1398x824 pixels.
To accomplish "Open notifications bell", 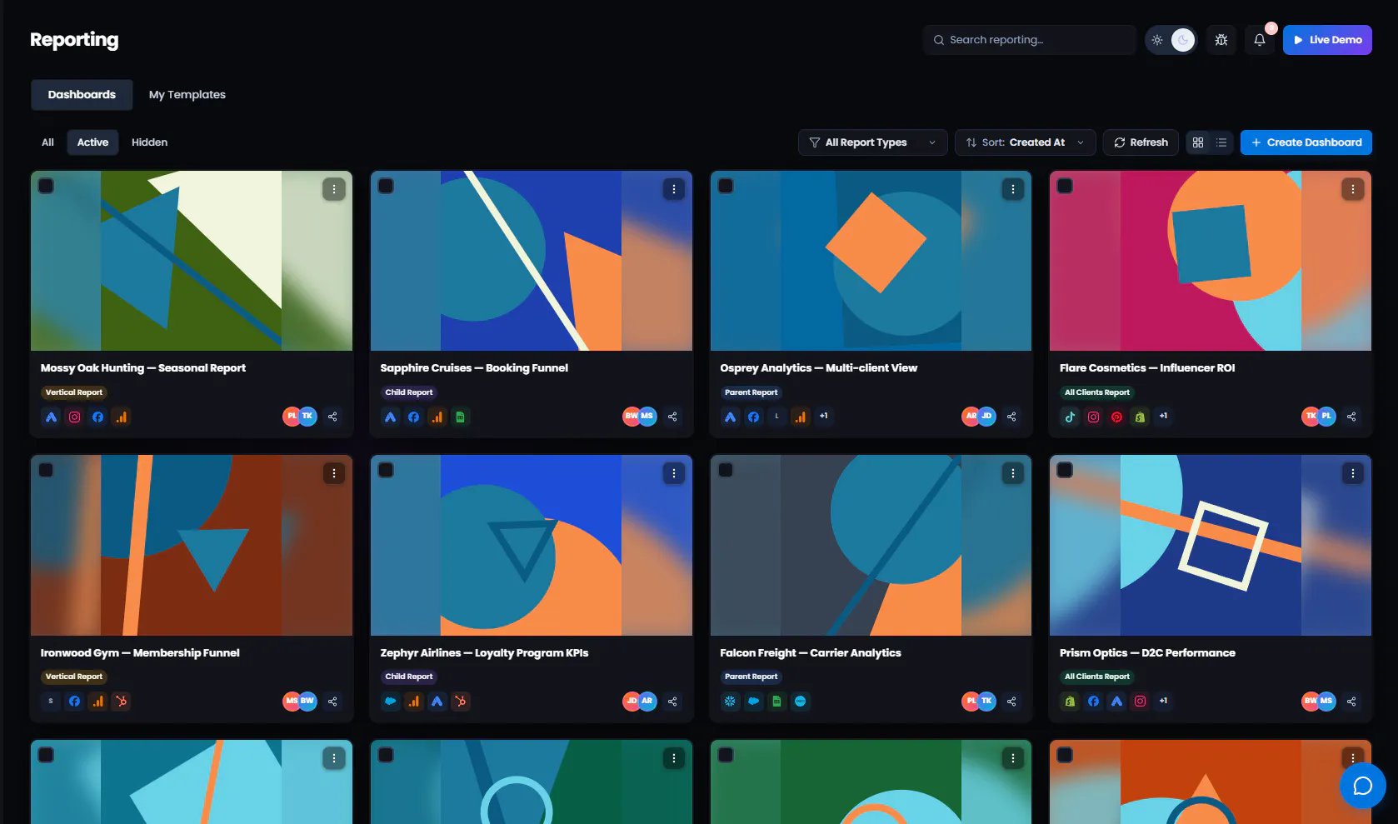I will click(x=1260, y=40).
